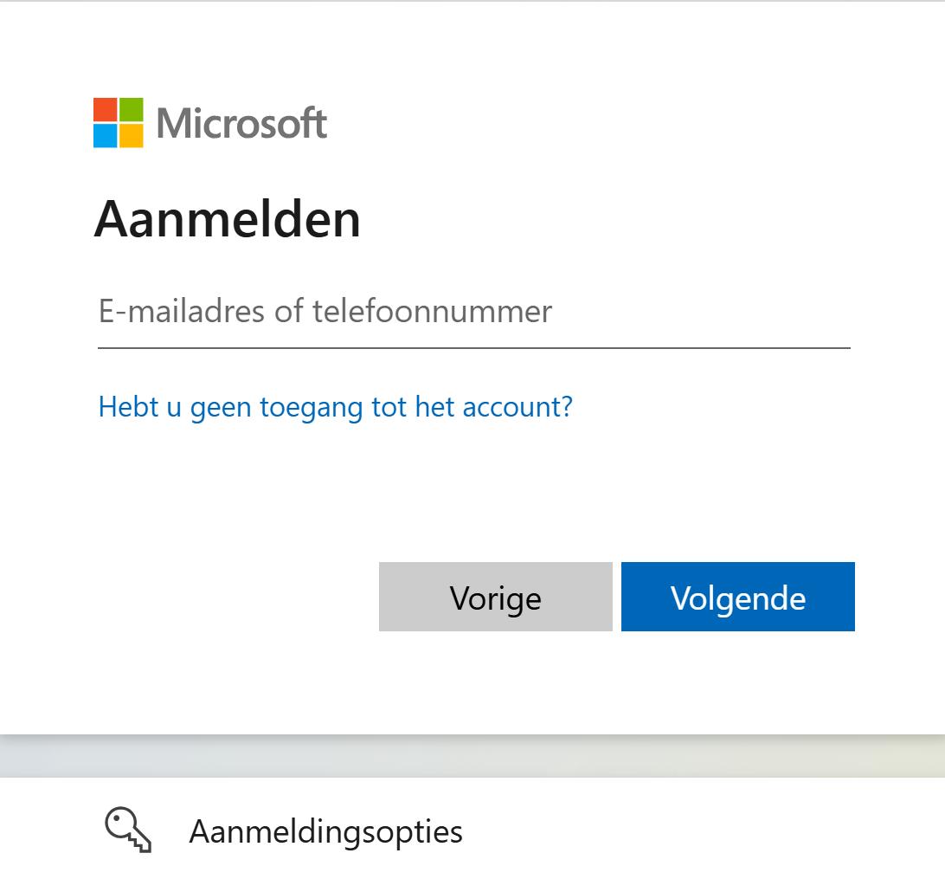Click the yellow square in Microsoft logo
Viewport: 945px width, 879px height.
[x=132, y=135]
